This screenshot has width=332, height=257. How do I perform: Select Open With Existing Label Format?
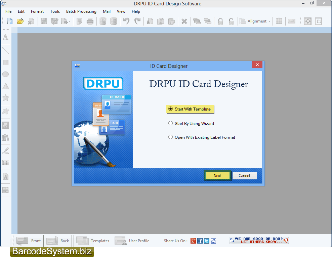(202, 137)
